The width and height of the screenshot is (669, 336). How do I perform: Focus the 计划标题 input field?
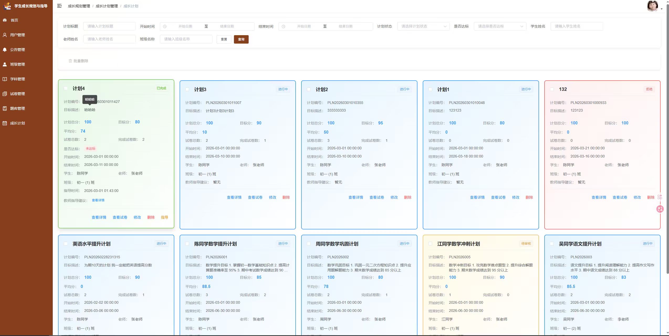109,26
